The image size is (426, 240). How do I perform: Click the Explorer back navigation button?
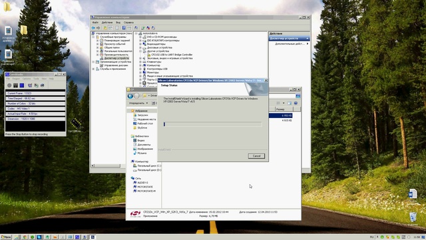pos(130,96)
